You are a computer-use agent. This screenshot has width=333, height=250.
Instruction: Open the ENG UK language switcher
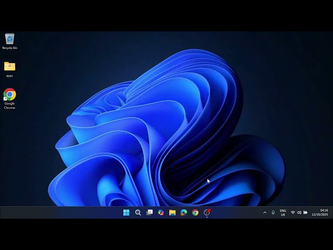(x=283, y=213)
